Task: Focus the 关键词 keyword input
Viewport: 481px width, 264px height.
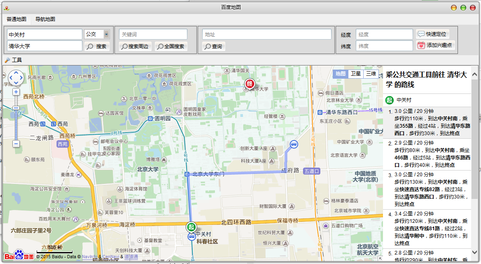Action: pyautogui.click(x=153, y=34)
